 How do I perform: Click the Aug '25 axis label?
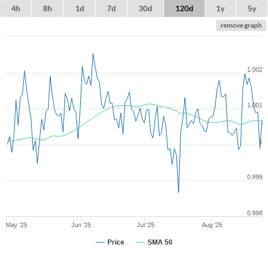[212, 225]
